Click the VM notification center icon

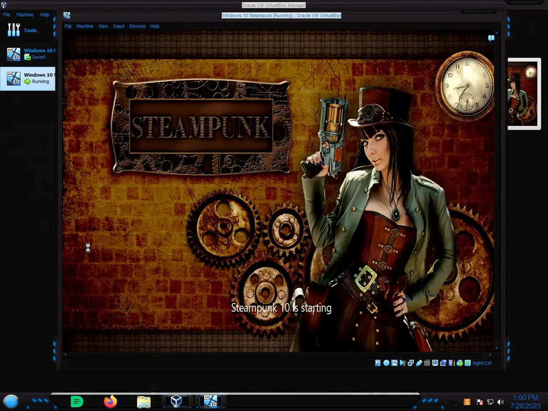click(x=491, y=38)
